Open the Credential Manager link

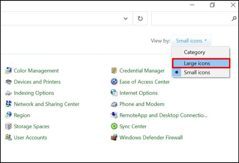(142, 70)
